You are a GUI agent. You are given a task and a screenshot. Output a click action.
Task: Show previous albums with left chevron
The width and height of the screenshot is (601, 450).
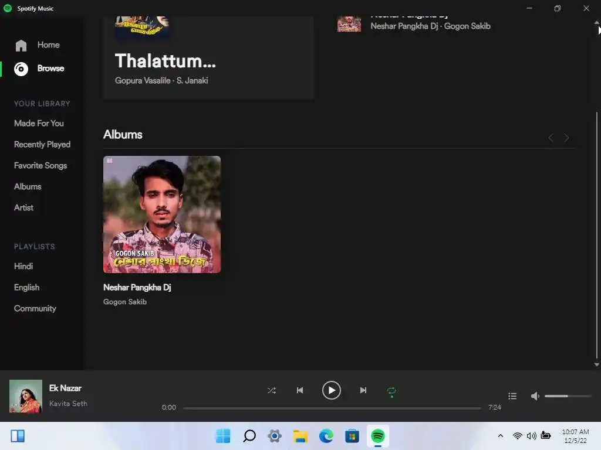[551, 138]
